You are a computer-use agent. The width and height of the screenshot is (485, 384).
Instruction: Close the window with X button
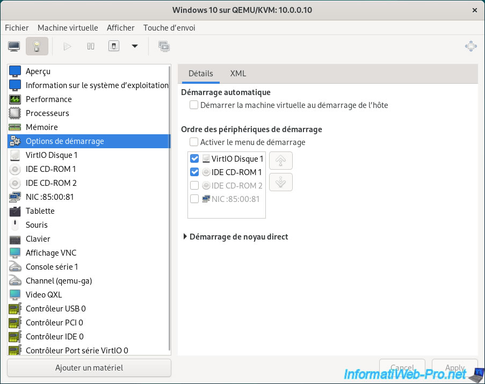475,10
